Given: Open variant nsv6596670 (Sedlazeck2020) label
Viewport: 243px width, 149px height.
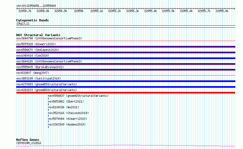Looking at the screenshot, I should tap(38, 50).
